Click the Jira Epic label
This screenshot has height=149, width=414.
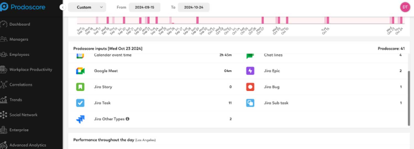click(x=272, y=71)
